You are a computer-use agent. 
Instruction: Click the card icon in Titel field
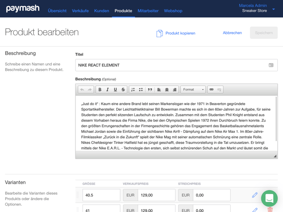pyautogui.click(x=271, y=65)
